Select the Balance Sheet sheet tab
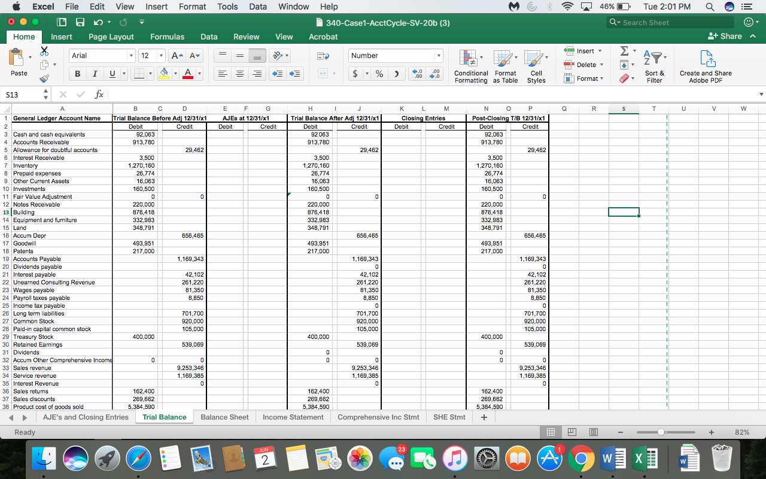The height and width of the screenshot is (479, 766). pyautogui.click(x=224, y=417)
